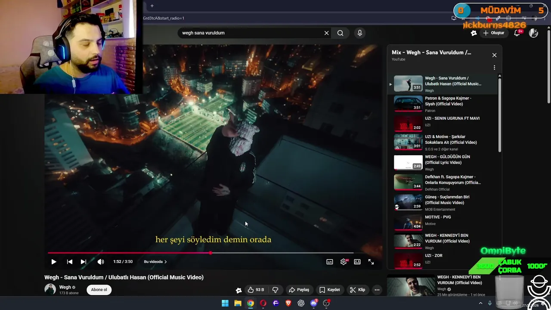Image resolution: width=551 pixels, height=310 pixels.
Task: Open YouTube notifications bell
Action: pyautogui.click(x=517, y=33)
